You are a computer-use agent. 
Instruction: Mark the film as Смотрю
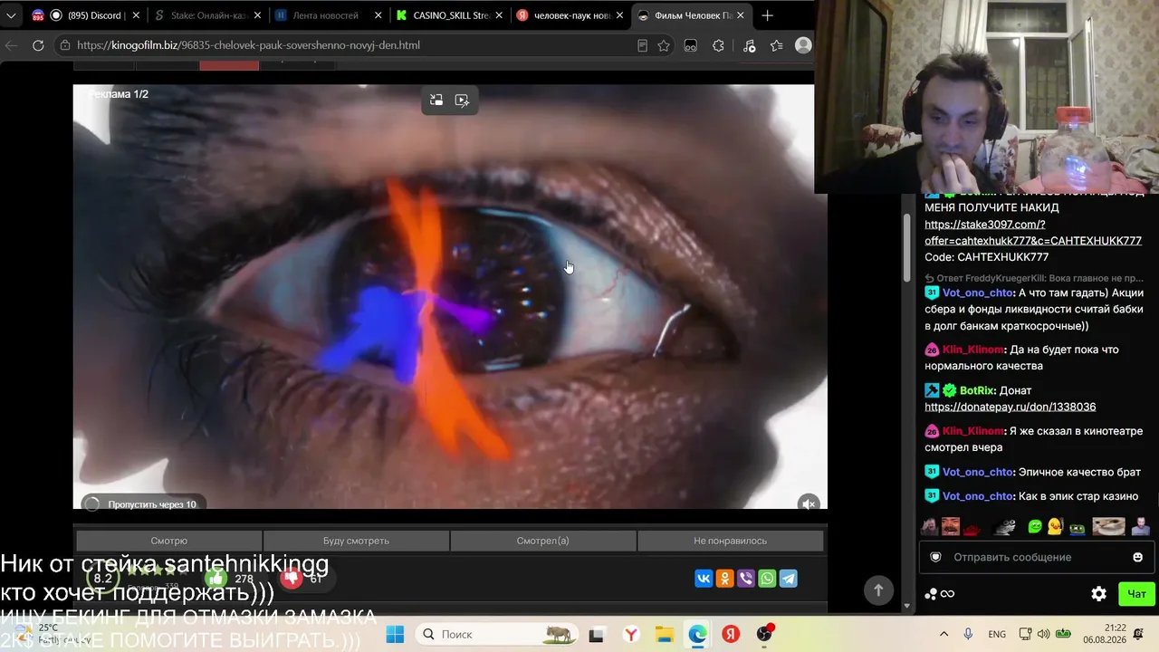pos(169,541)
